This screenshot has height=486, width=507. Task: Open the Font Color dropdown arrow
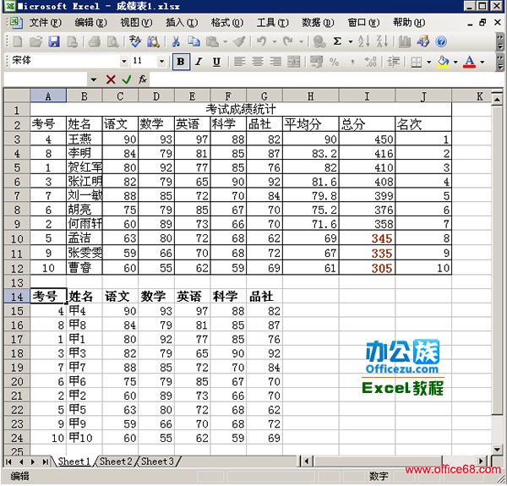(482, 62)
